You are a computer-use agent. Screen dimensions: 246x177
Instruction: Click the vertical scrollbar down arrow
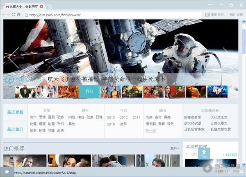tap(244, 165)
